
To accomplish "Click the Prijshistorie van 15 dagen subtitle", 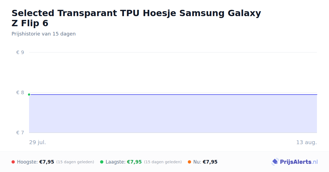I will (x=44, y=34).
